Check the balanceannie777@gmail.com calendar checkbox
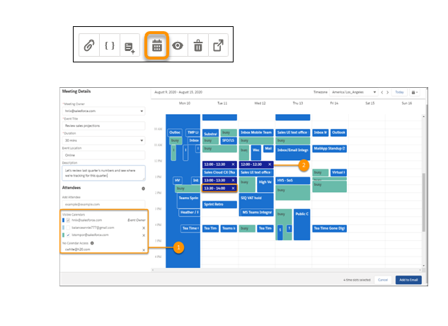Screen dimensions: 448x326 click(x=68, y=227)
